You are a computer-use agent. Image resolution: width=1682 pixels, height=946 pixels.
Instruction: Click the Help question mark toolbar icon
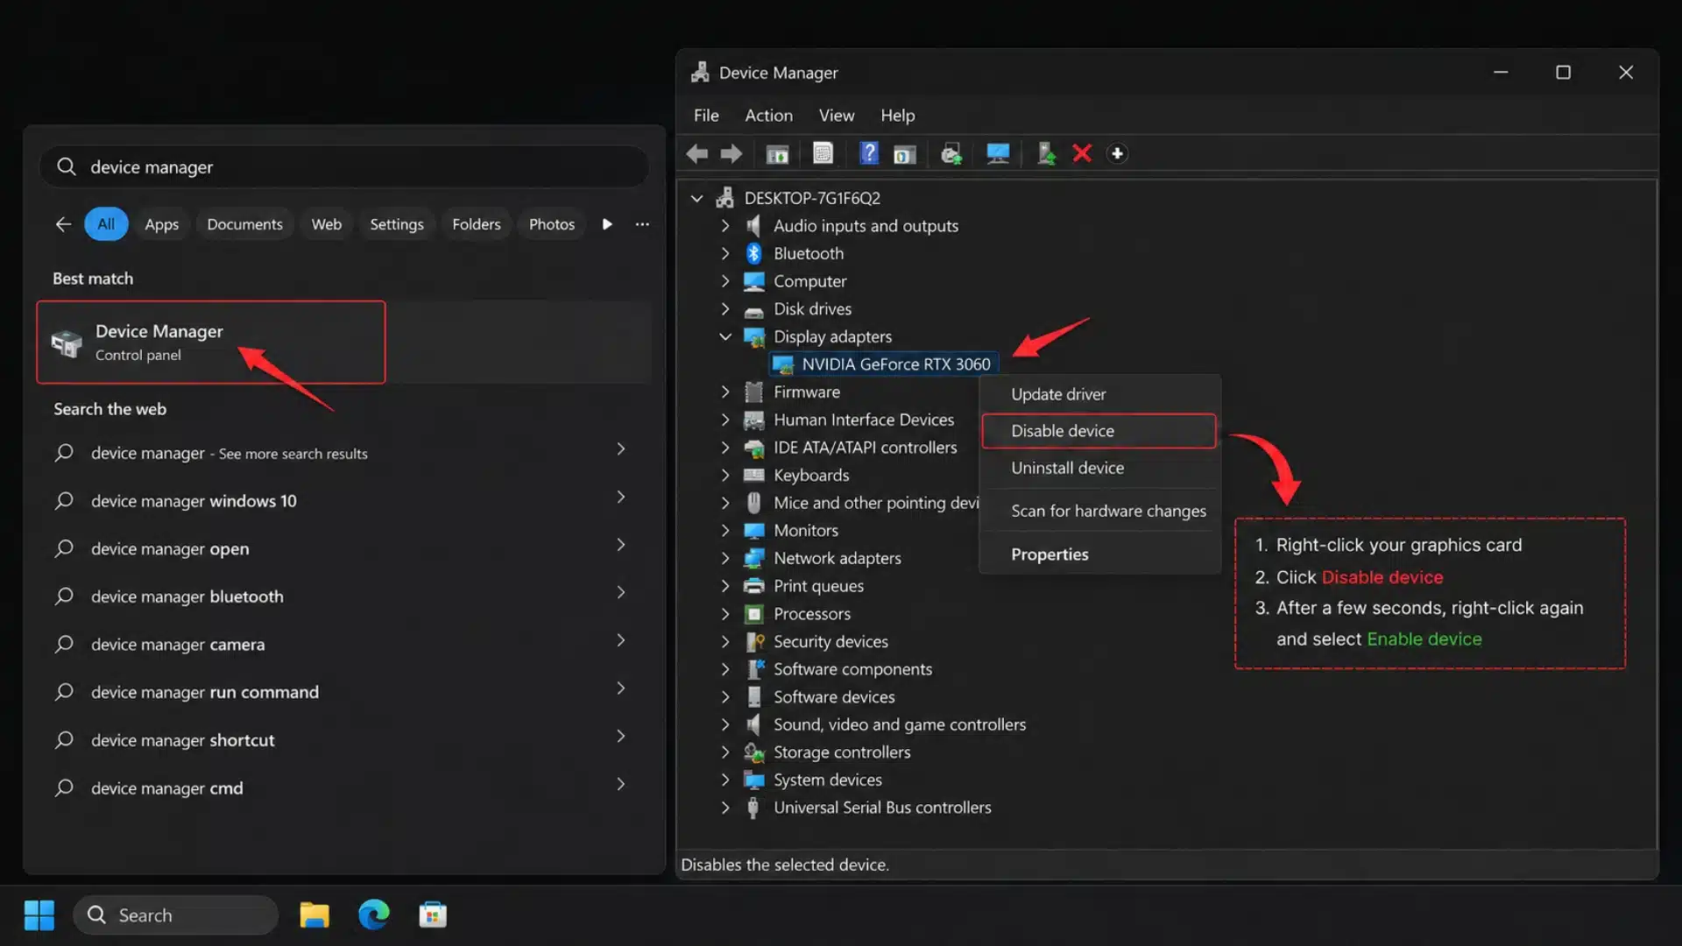868,154
